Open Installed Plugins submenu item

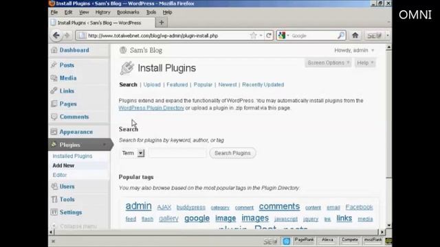[72, 156]
